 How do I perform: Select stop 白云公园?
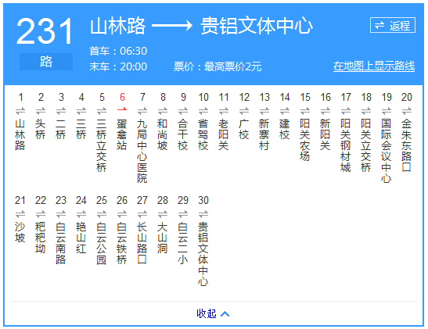(x=102, y=243)
